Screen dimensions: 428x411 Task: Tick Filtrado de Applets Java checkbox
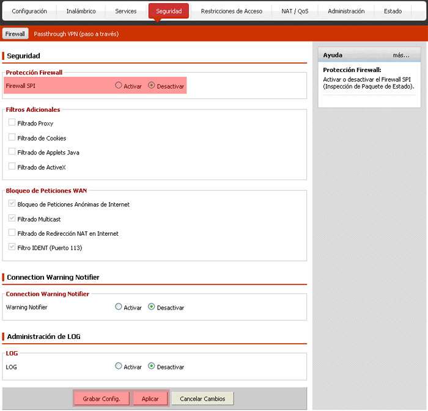(x=12, y=152)
